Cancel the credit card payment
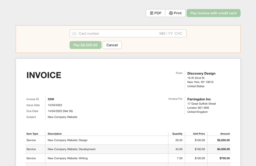256x166 pixels. (x=112, y=45)
